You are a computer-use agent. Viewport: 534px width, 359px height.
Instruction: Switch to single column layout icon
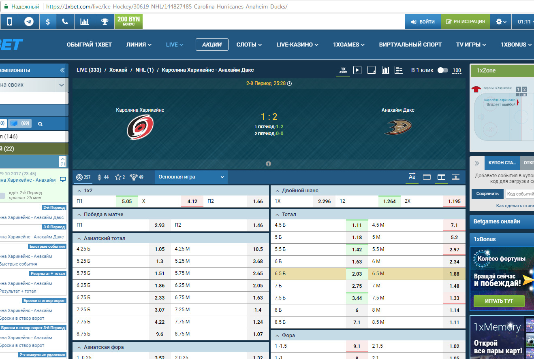pyautogui.click(x=427, y=177)
